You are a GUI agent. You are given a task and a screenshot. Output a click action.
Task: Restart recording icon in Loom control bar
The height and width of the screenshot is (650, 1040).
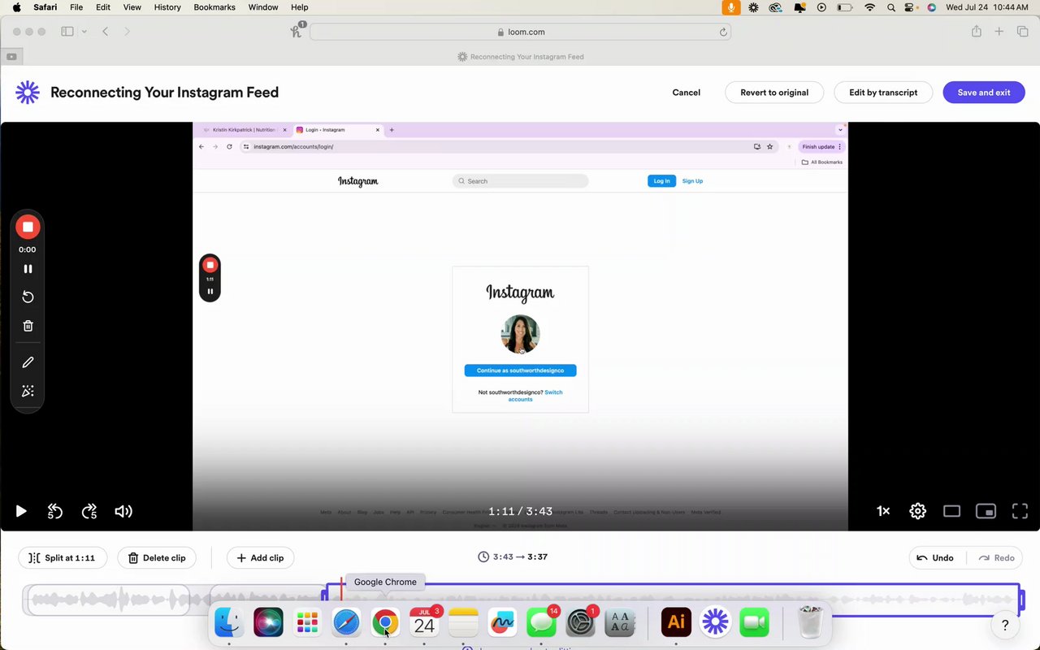tap(28, 297)
